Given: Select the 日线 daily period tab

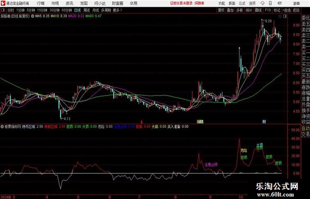Looking at the screenshot, I should (77, 10).
